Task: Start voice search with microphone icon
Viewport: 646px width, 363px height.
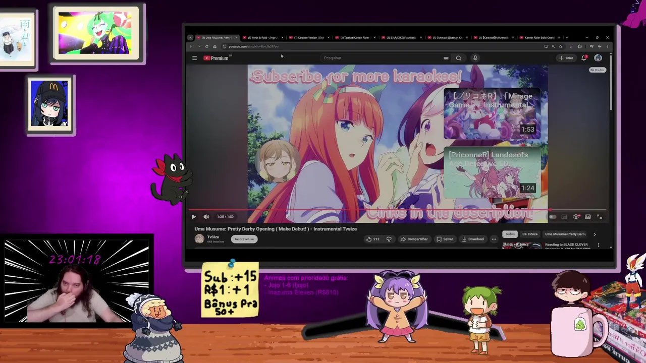Action: 475,58
